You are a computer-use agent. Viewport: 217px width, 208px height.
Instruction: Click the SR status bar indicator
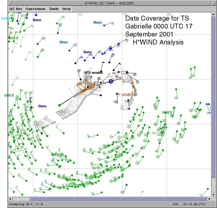tap(175, 204)
